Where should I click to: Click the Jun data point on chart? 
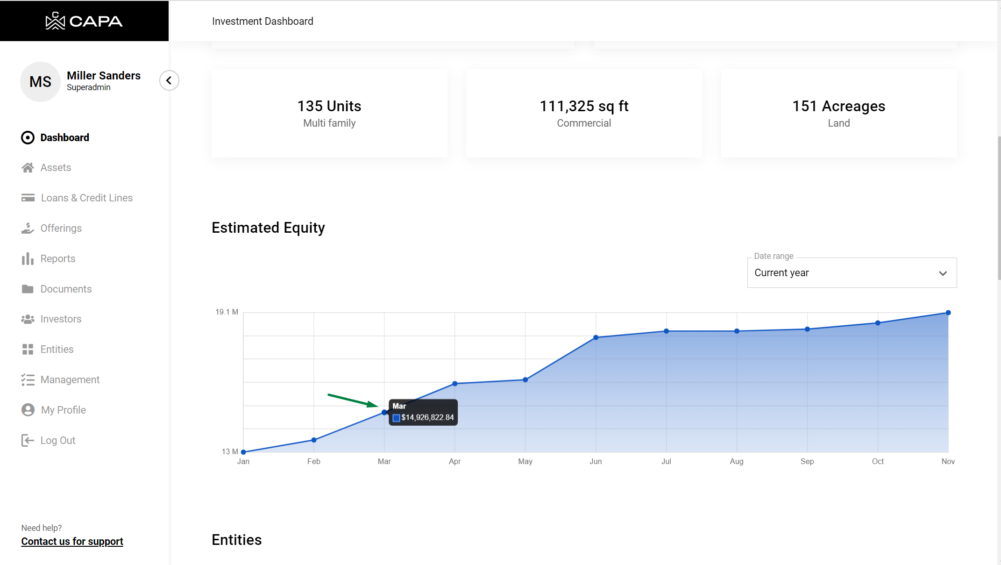pyautogui.click(x=596, y=337)
